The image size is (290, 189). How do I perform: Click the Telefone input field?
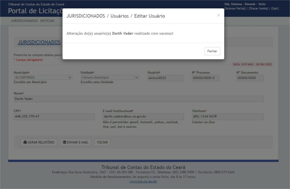(x=227, y=117)
